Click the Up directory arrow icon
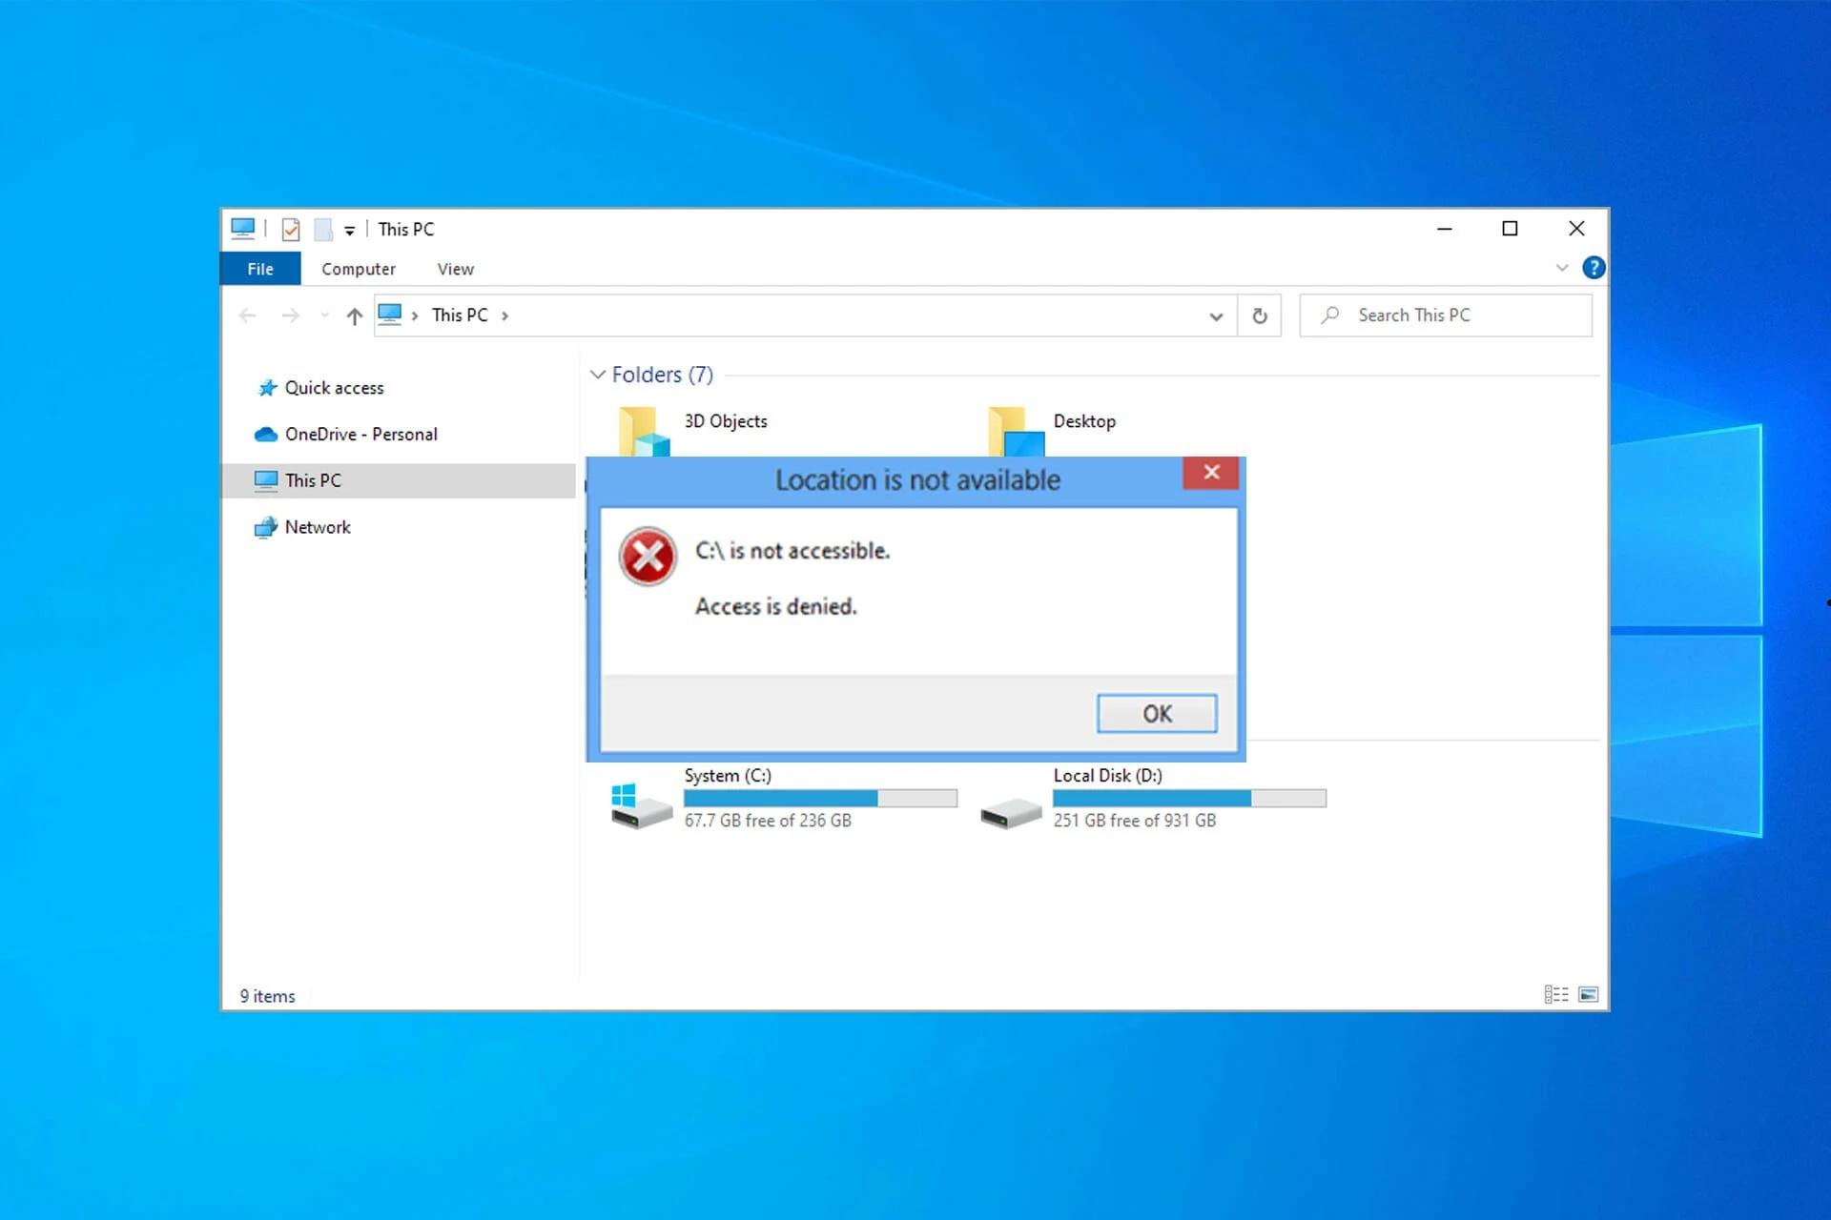Image resolution: width=1831 pixels, height=1220 pixels. (354, 315)
